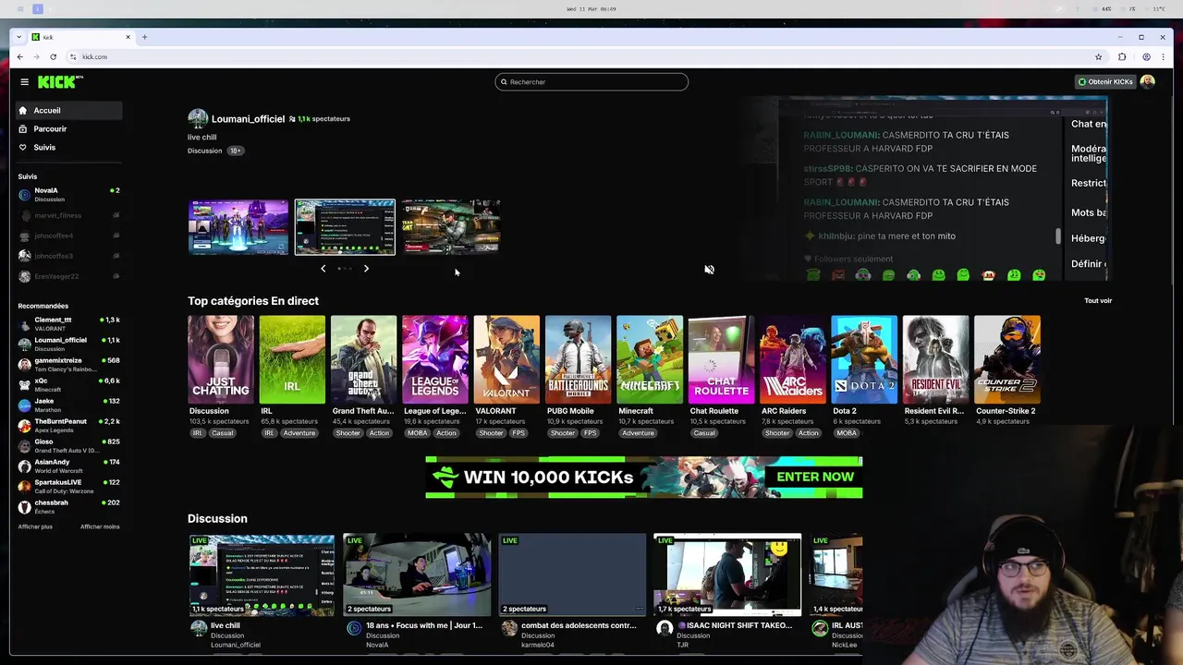Click Adventure tag under IRL
The width and height of the screenshot is (1183, 665).
point(299,433)
